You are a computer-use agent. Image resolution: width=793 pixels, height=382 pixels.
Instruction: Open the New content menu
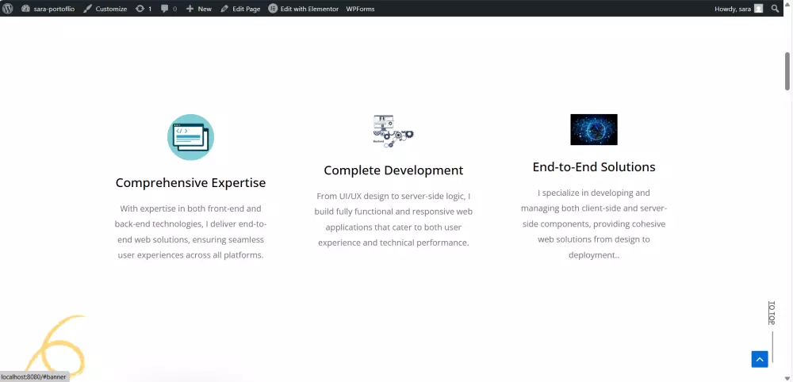point(199,9)
